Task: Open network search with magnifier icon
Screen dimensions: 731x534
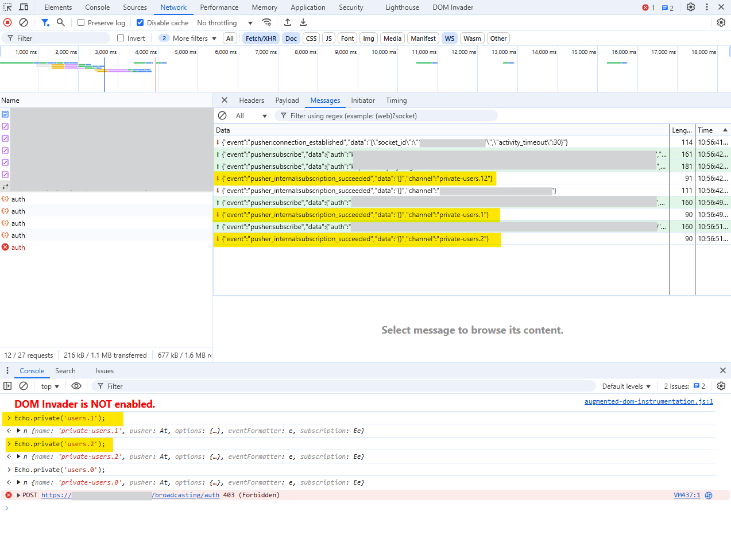Action: click(61, 22)
